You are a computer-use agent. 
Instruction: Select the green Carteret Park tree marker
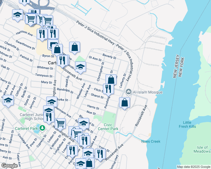pos(42,128)
